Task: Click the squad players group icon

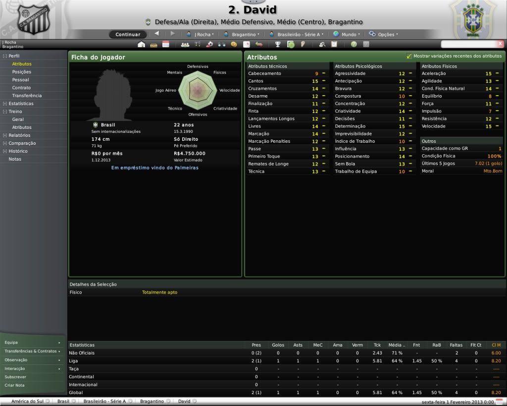Action: (185, 44)
